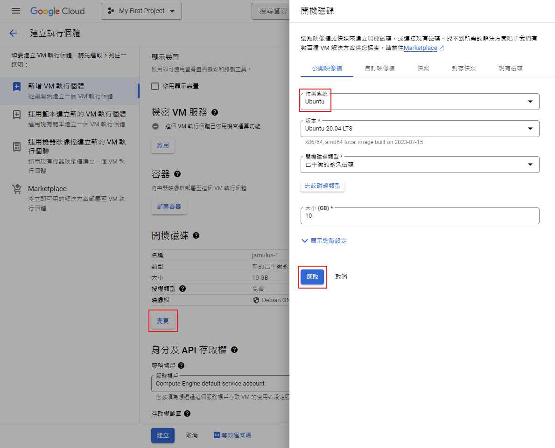
Task: Switch to the 快照 tab
Action: (423, 68)
